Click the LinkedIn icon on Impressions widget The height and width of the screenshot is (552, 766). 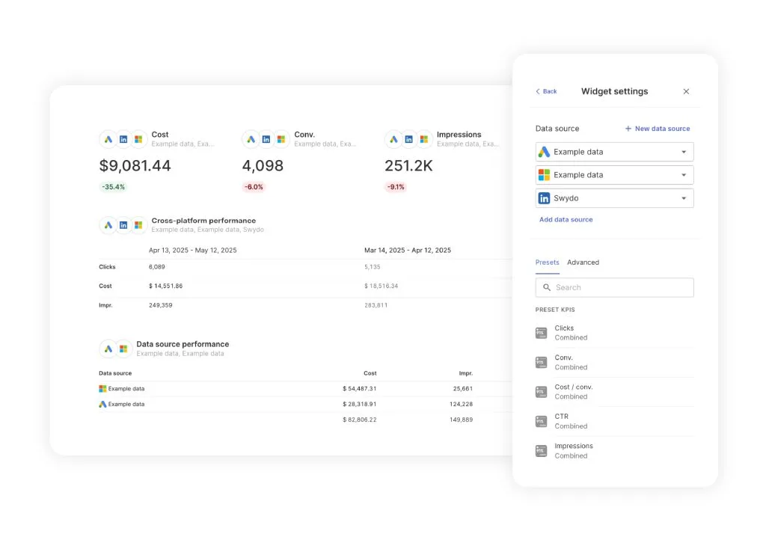pos(409,139)
